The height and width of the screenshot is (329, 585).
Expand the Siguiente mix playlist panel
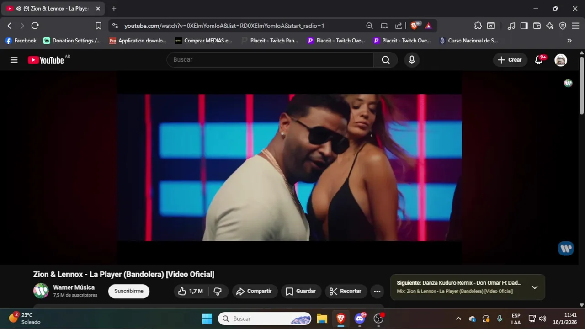coord(535,287)
